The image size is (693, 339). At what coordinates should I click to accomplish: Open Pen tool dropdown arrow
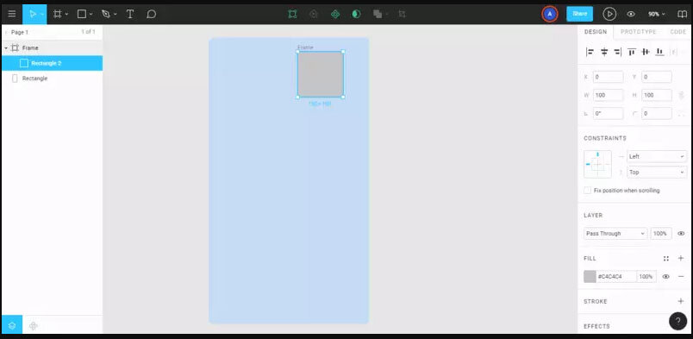[115, 14]
